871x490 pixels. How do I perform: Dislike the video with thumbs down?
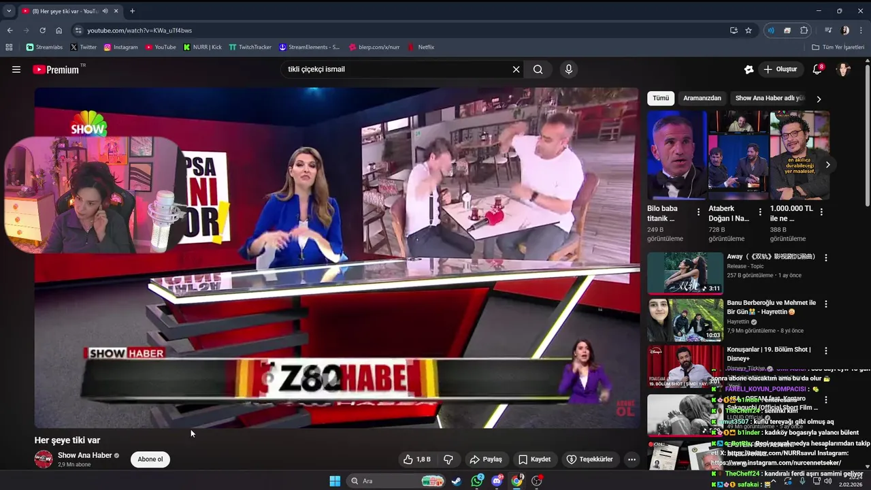coord(448,459)
